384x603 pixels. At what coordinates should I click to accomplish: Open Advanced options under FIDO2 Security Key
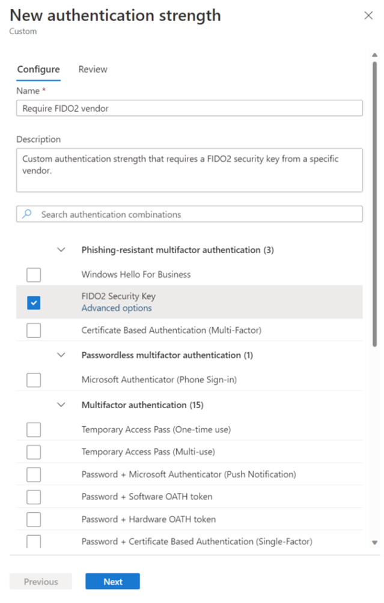[x=117, y=308]
